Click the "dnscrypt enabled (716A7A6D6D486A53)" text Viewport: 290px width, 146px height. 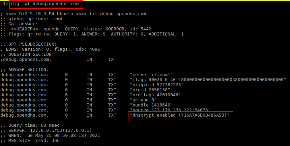[180, 115]
